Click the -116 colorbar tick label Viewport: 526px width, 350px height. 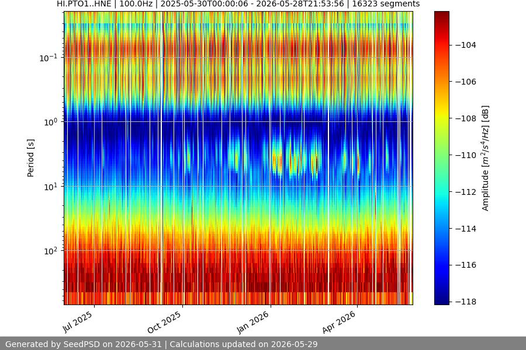coord(466,265)
